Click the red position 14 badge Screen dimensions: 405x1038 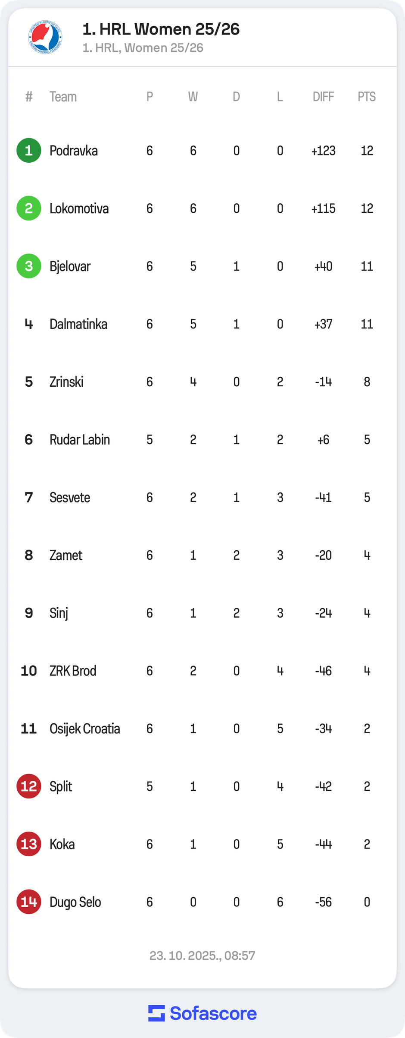click(x=29, y=902)
